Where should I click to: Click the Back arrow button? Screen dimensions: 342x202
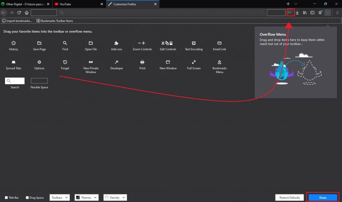[x=4, y=13]
